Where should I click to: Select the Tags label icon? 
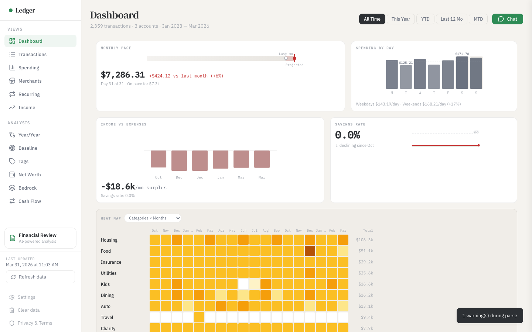pyautogui.click(x=12, y=161)
